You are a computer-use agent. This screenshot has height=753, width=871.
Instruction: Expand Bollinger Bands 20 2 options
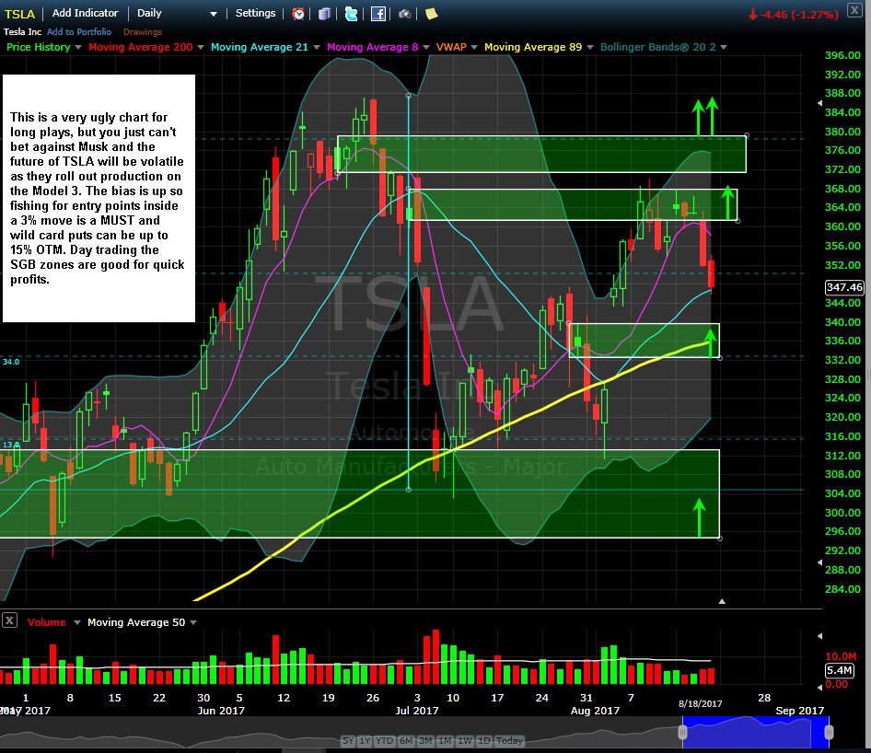coord(724,47)
